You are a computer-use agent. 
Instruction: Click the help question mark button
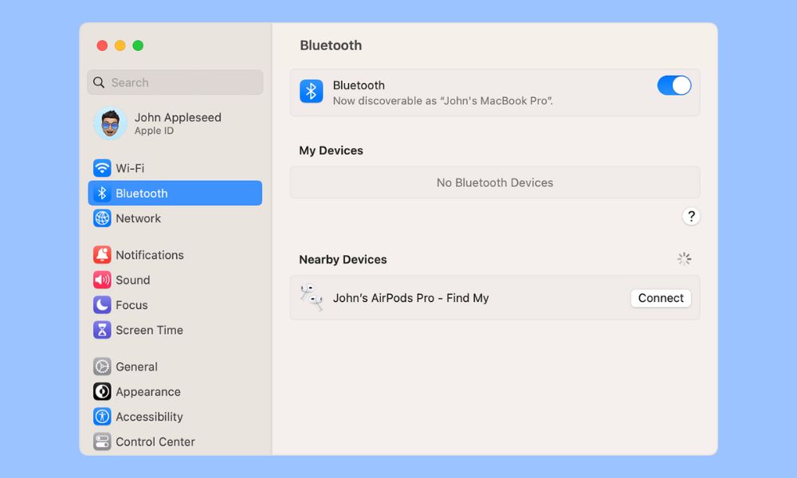[x=691, y=216]
